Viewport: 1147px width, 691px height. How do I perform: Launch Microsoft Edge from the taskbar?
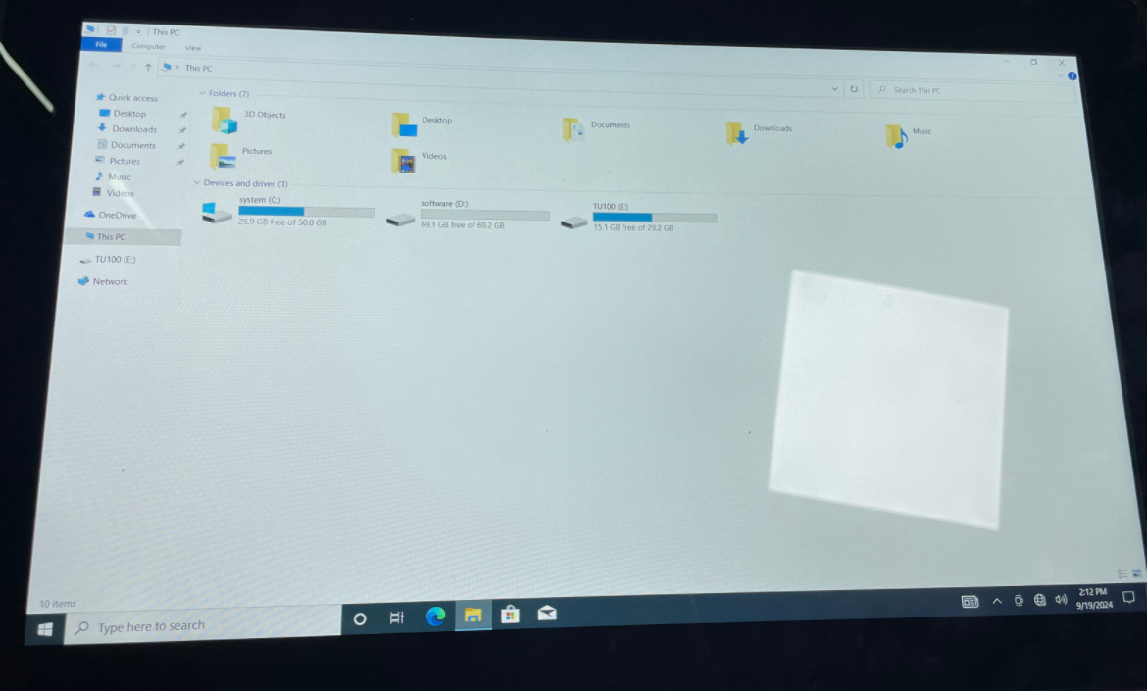(435, 616)
